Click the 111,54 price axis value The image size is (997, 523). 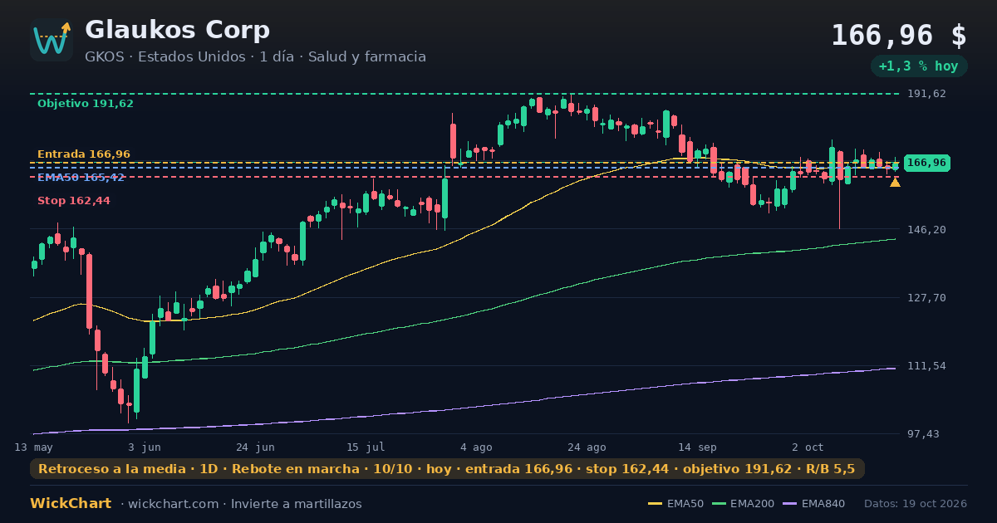point(926,365)
